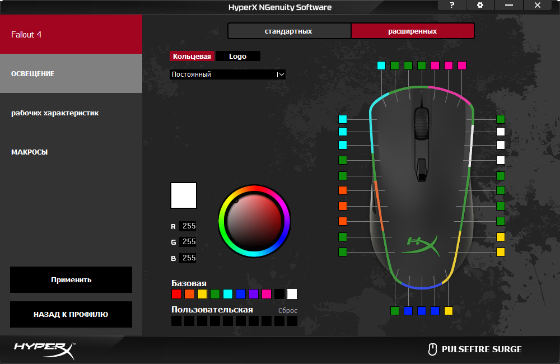Image resolution: width=560 pixels, height=364 pixels.
Task: Focus the B value field
Action: coord(188,258)
